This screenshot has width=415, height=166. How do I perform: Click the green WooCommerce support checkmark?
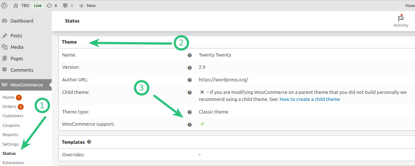coord(203,123)
